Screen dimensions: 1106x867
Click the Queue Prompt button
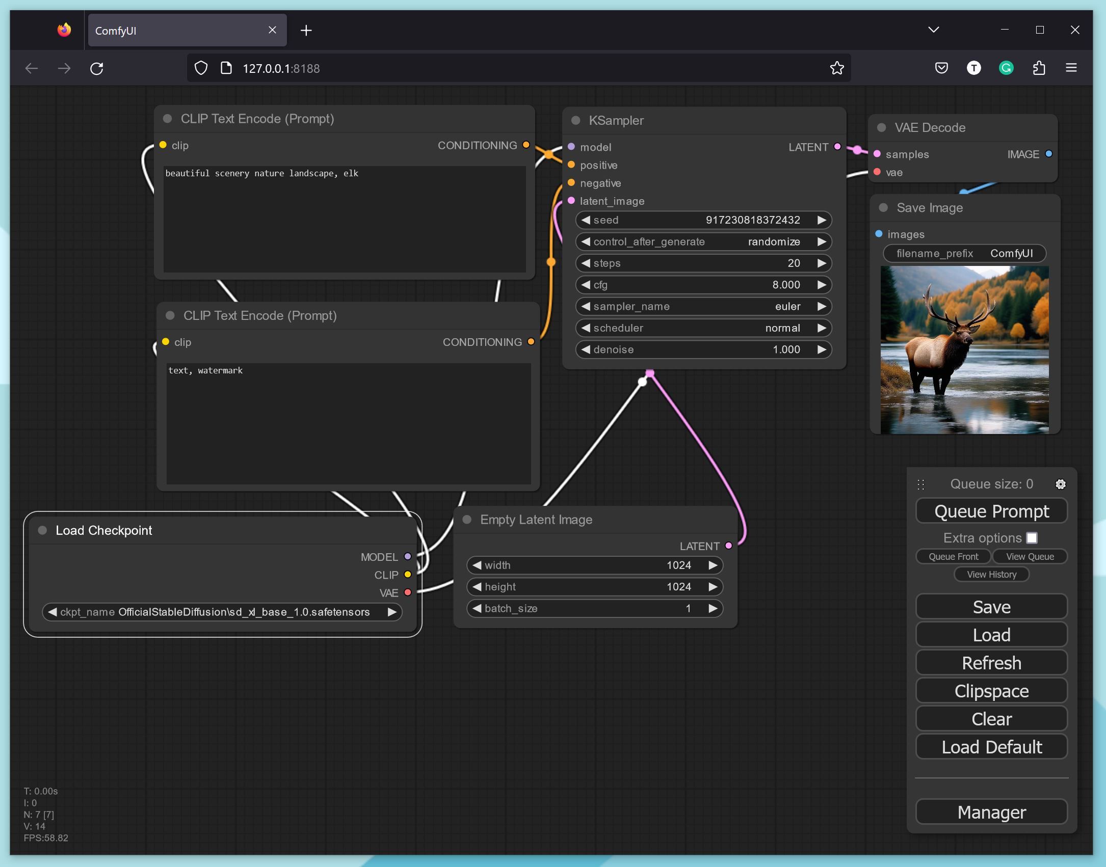pyautogui.click(x=991, y=511)
